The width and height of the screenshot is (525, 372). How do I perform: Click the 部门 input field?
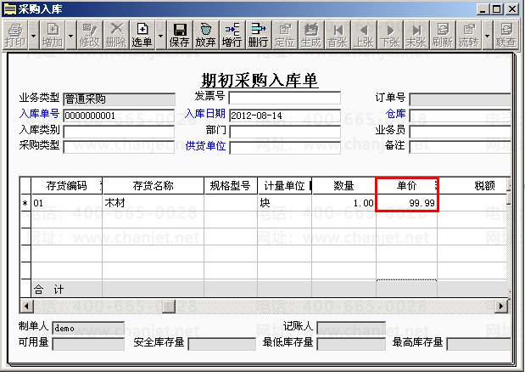click(285, 132)
